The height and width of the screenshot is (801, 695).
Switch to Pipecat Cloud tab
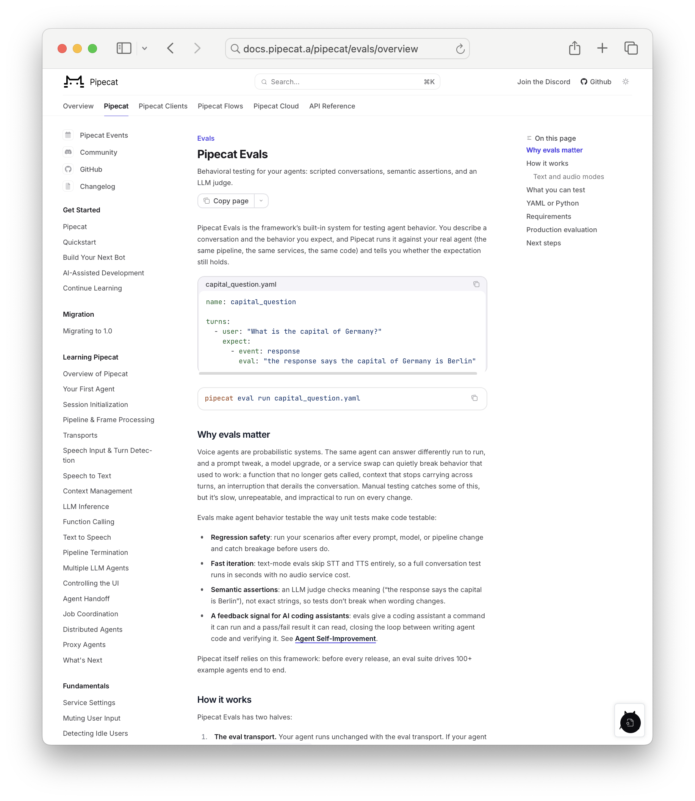(x=276, y=106)
